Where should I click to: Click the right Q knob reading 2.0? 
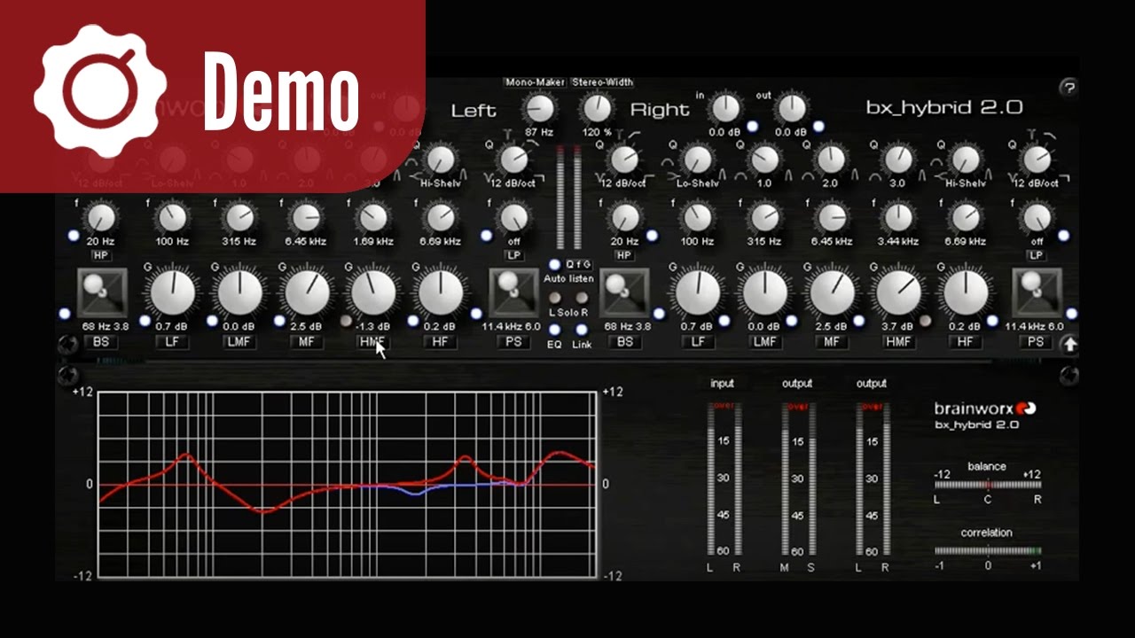(x=831, y=159)
